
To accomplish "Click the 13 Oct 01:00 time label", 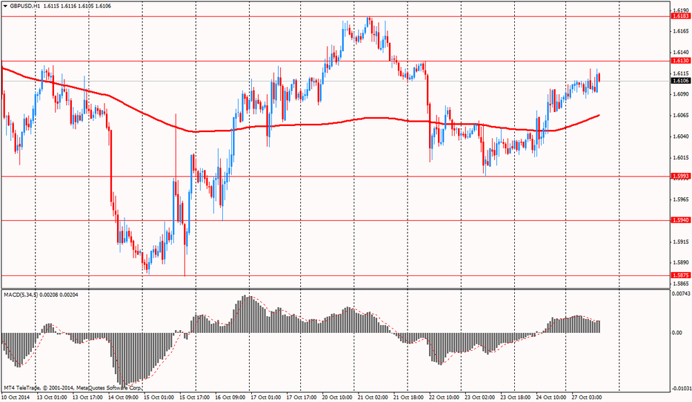I will click(52, 398).
